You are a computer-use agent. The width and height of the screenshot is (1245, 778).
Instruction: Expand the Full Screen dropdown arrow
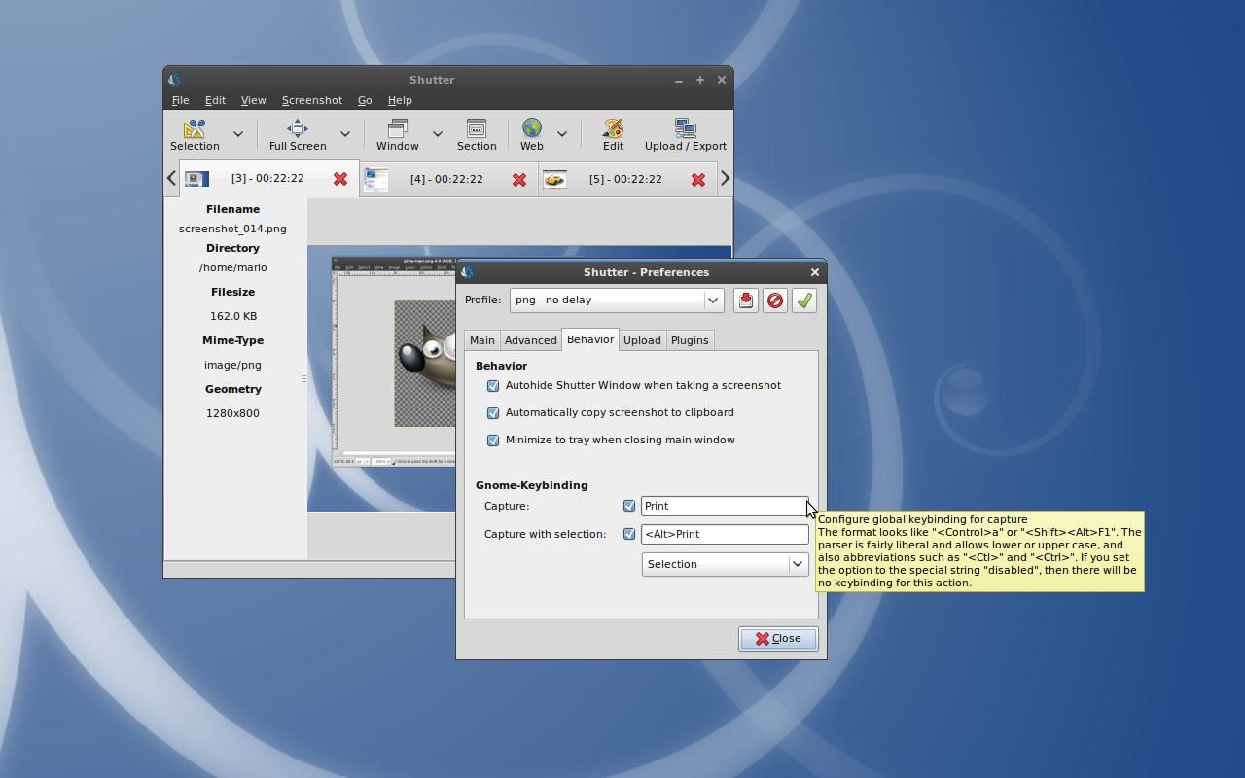[344, 134]
